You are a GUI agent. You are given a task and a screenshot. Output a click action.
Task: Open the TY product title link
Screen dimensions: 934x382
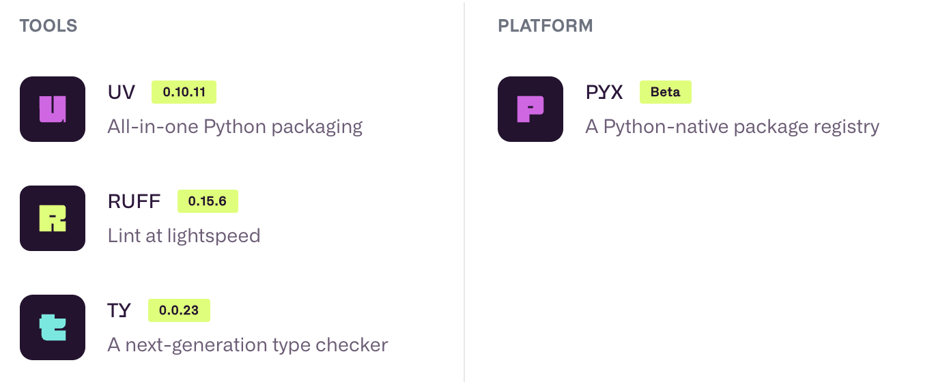point(119,310)
